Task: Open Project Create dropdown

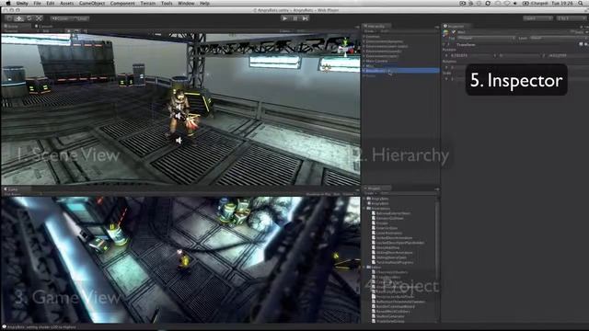Action: pos(370,193)
